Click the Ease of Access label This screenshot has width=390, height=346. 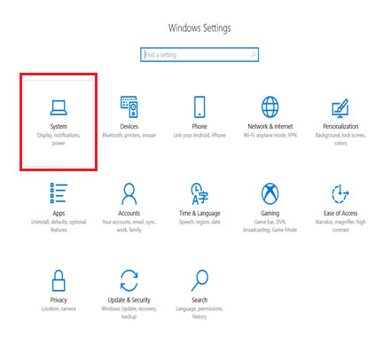[x=340, y=213]
